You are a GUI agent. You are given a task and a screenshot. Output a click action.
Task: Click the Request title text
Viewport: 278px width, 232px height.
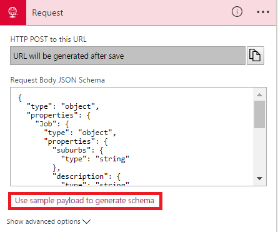47,13
